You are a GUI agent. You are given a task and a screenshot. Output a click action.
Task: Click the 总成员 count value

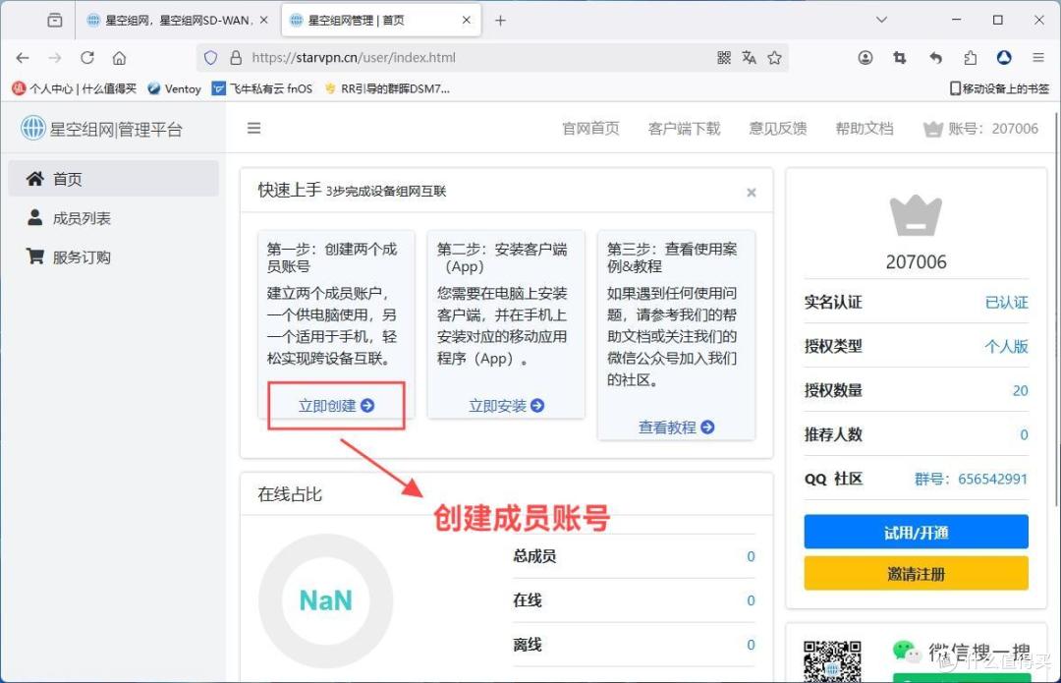coord(751,556)
